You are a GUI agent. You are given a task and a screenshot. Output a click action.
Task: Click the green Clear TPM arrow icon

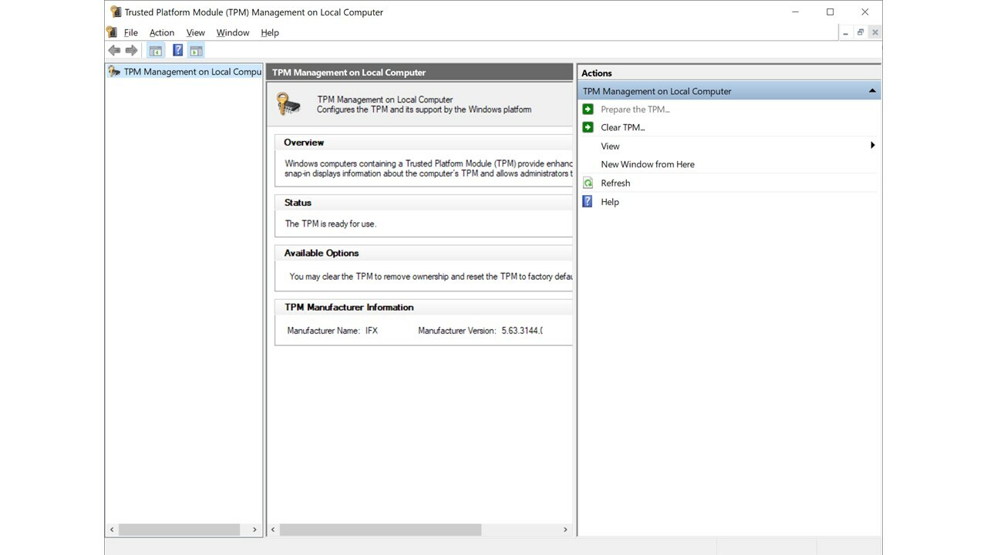coord(588,127)
